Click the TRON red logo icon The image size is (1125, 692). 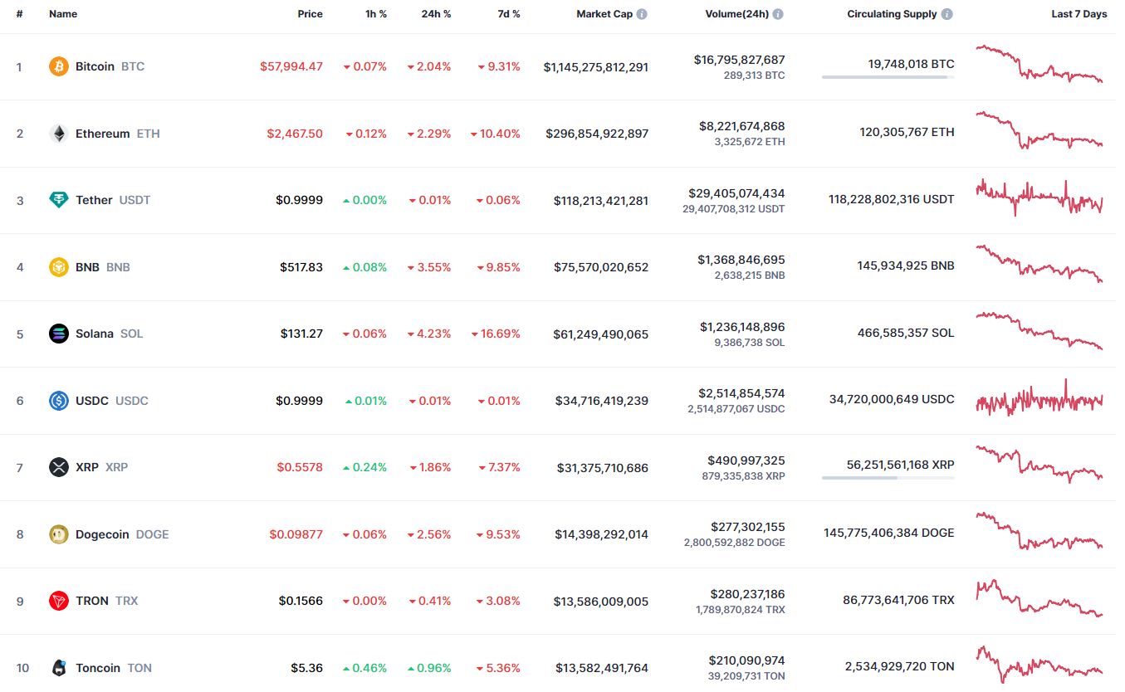coord(59,601)
